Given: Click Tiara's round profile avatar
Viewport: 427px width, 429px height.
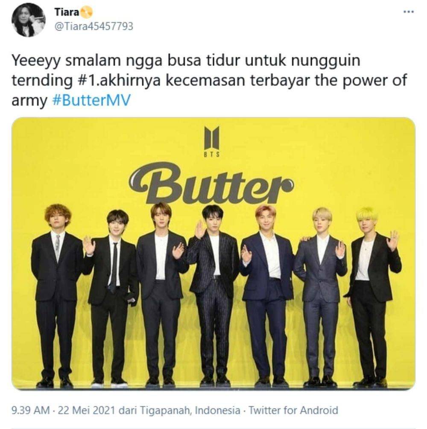Looking at the screenshot, I should (28, 20).
